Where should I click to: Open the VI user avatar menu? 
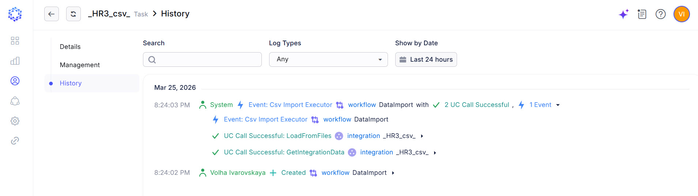(682, 14)
